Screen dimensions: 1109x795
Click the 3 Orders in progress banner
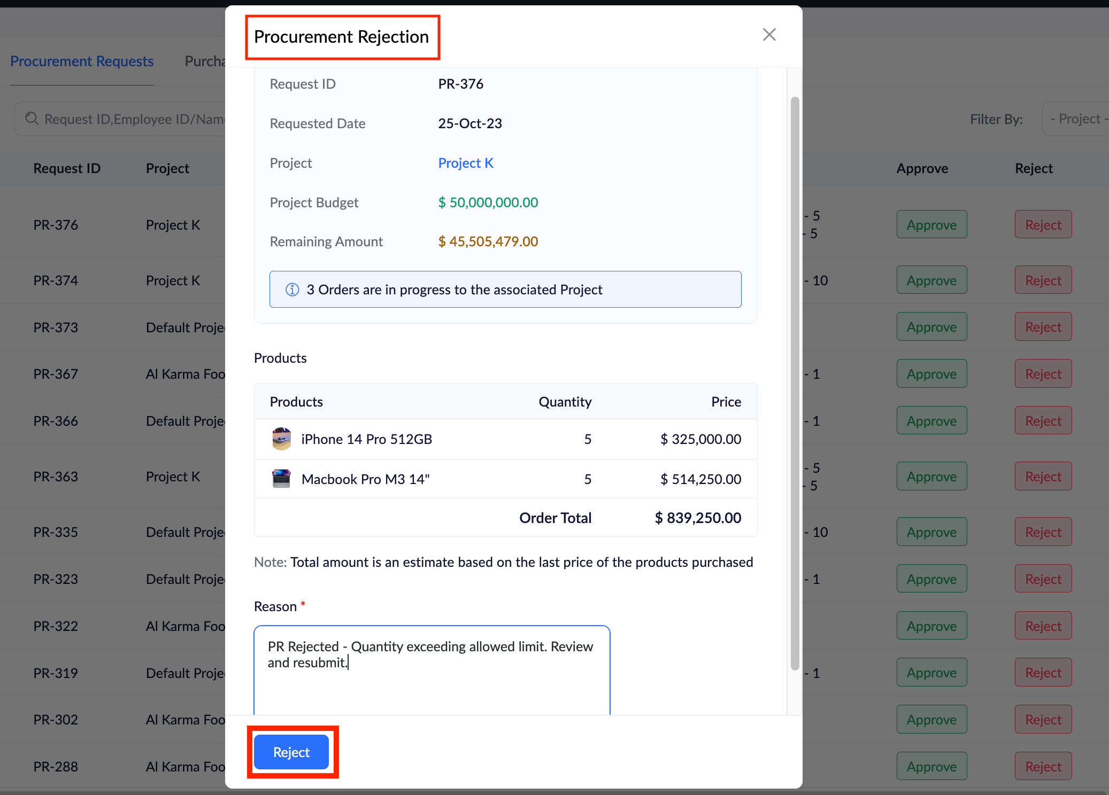click(505, 290)
